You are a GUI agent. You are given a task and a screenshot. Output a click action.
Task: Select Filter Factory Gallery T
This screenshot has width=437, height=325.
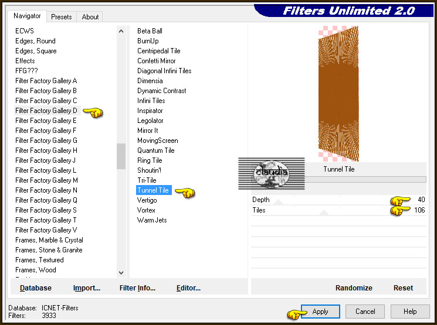click(46, 220)
